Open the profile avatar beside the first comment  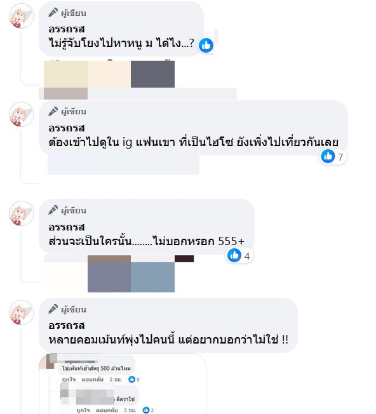[x=22, y=16]
